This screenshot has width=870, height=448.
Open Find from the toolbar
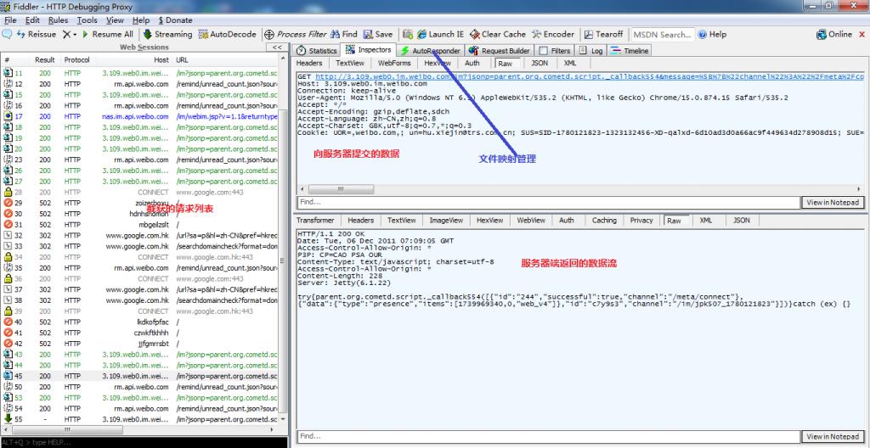pos(344,35)
